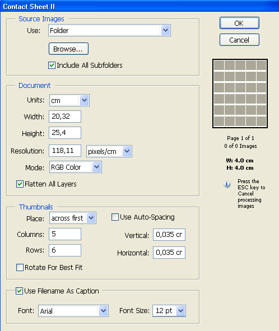Enable Rotate For Best Fit
This screenshot has width=279, height=331.
(x=20, y=267)
